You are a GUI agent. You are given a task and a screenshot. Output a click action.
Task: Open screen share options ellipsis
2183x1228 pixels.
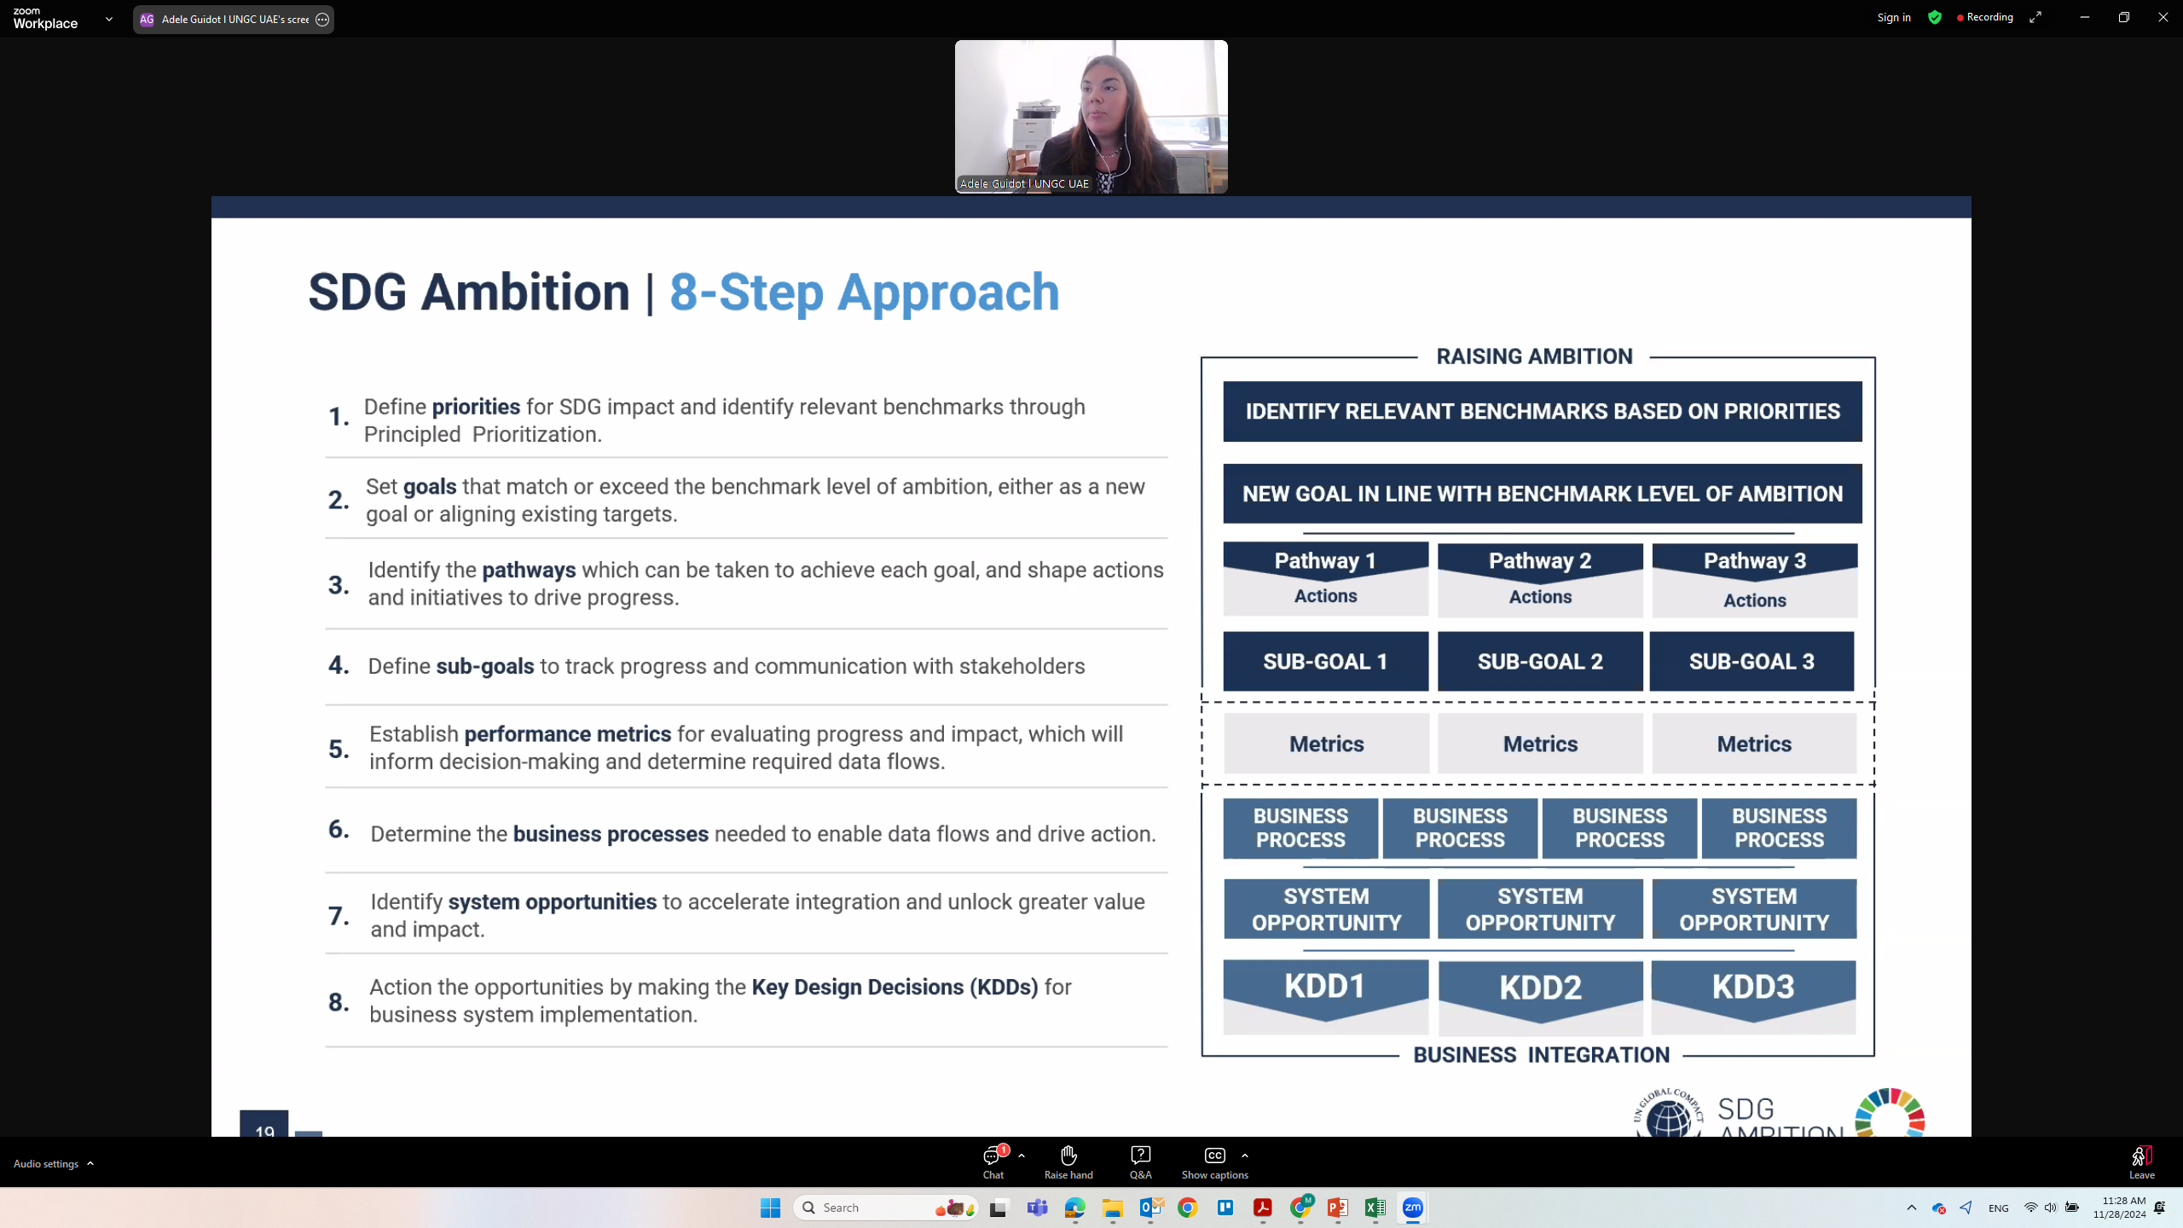(322, 20)
